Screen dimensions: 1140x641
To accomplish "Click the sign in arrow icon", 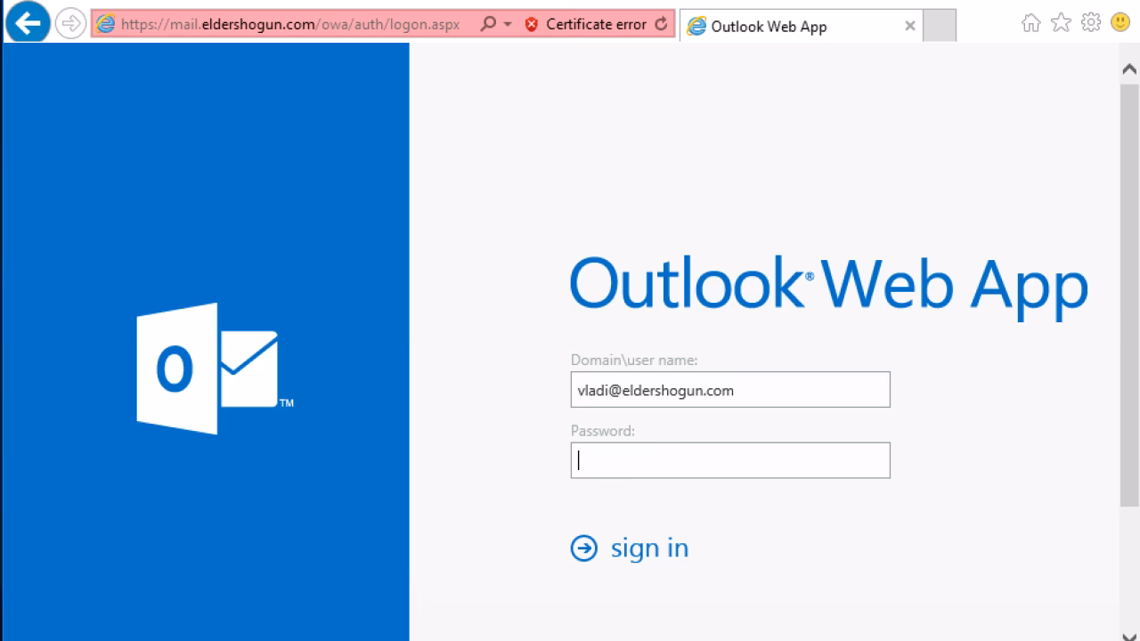I will (583, 548).
